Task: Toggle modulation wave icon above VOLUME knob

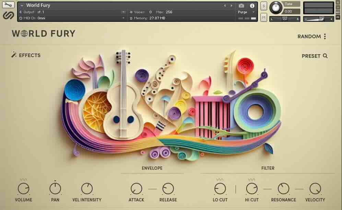Action: pos(23,180)
